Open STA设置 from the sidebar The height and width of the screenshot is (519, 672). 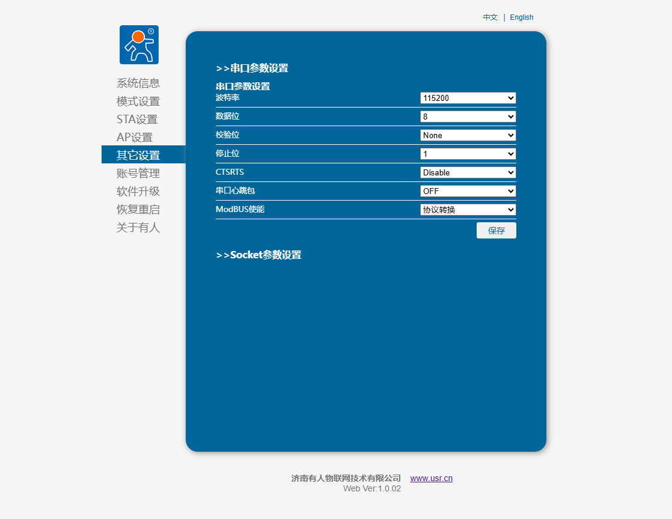137,120
